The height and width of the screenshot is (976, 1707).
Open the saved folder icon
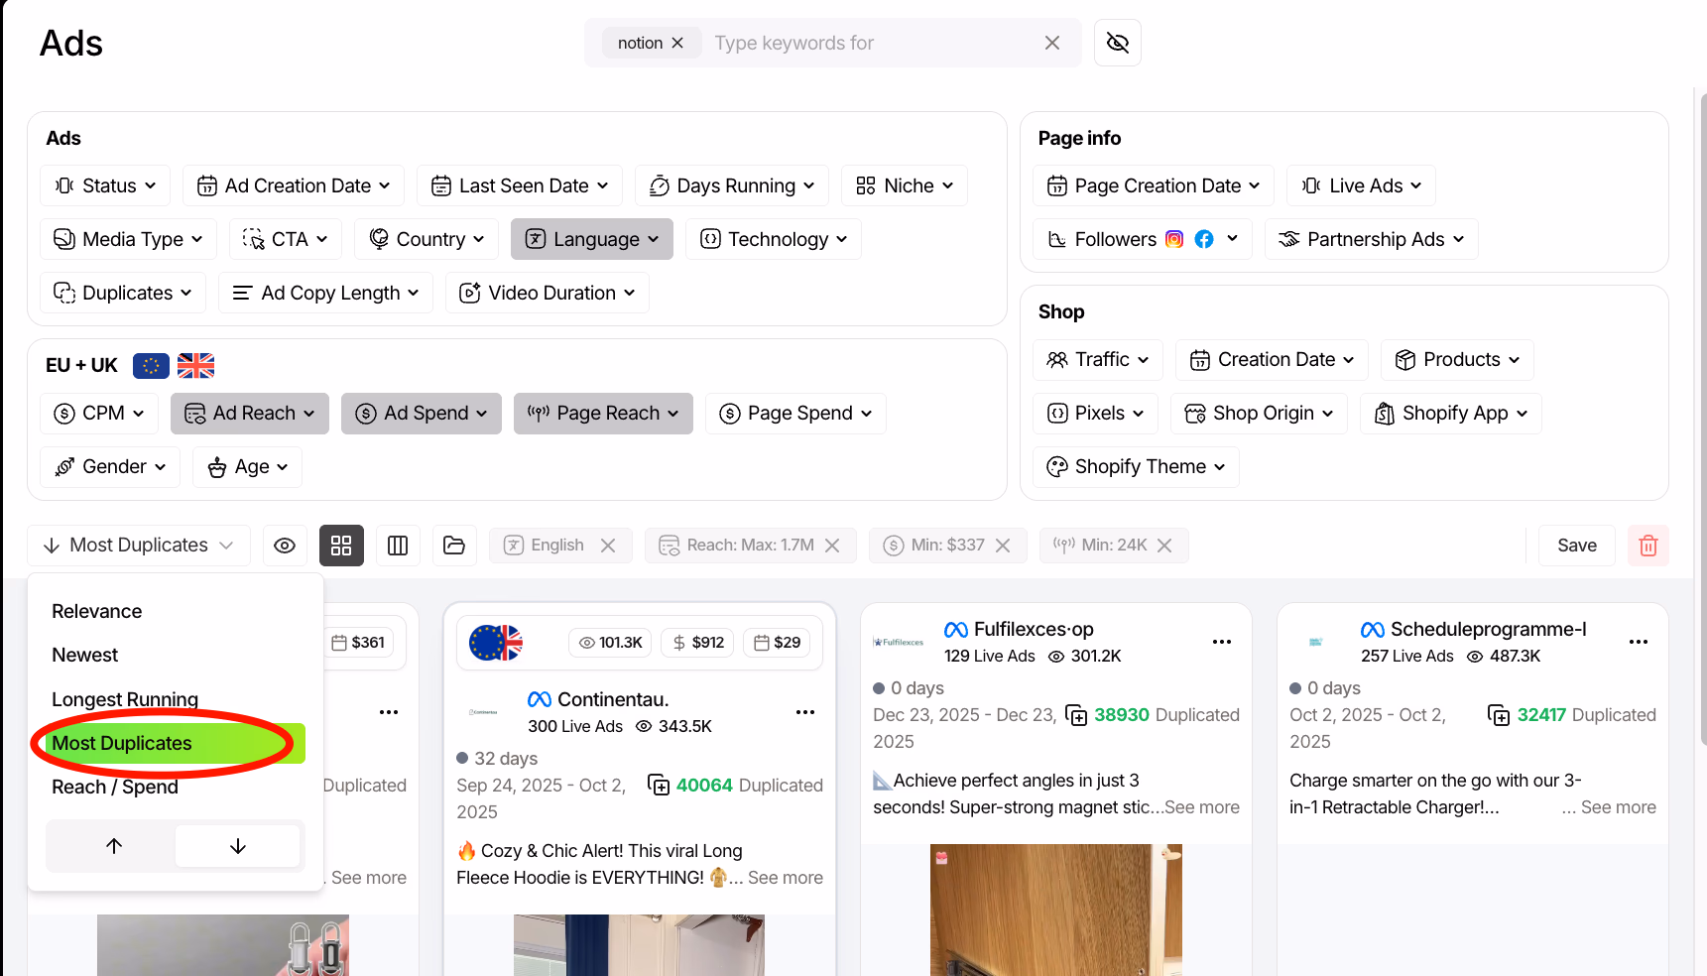click(x=454, y=546)
